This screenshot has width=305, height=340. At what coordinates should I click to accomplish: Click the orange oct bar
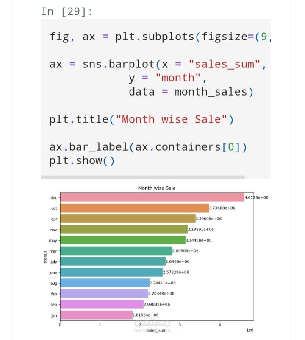(135, 208)
